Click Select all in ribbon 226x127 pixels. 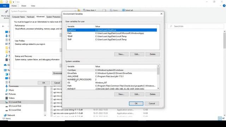tap(127, 10)
